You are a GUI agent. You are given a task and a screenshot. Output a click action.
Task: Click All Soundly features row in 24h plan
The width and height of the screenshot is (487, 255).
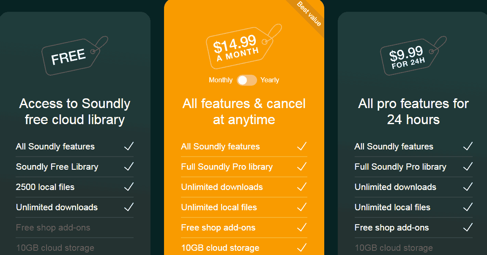pos(413,146)
